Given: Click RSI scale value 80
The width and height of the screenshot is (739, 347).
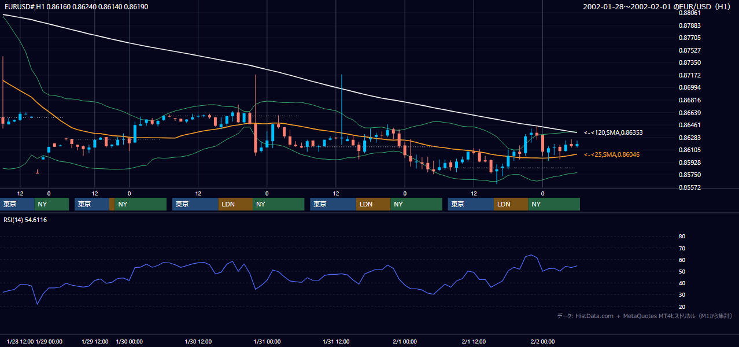Looking at the screenshot, I should point(682,237).
